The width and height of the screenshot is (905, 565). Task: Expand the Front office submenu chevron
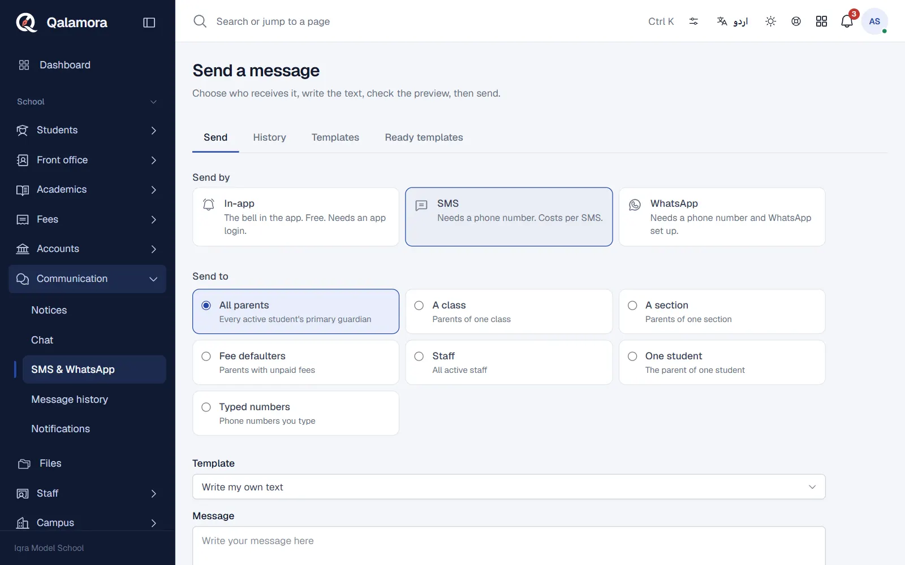153,160
